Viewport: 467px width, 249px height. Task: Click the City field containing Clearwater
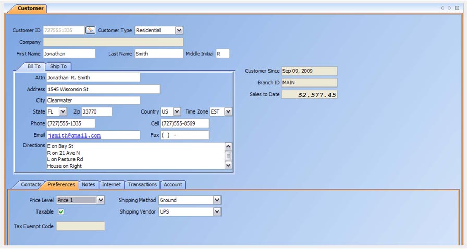93,101
